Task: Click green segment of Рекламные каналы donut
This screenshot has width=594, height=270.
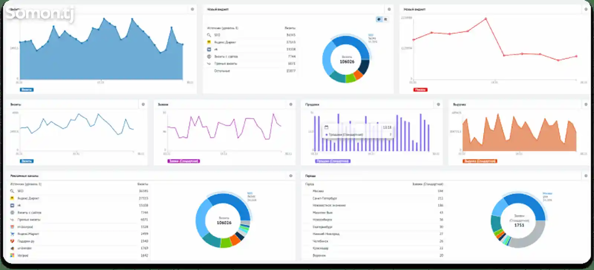Action: 226,243
